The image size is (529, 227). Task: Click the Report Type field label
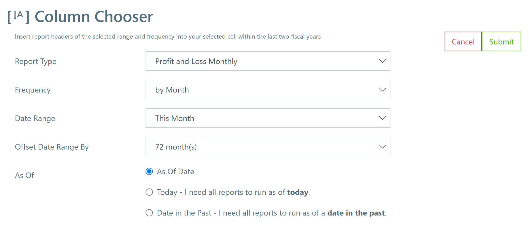click(36, 62)
